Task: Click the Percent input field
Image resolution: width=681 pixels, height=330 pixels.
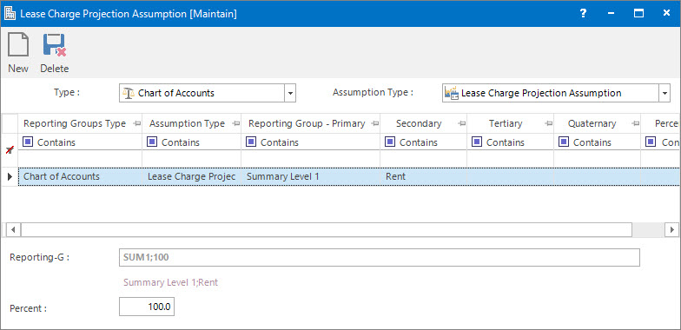Action: coord(147,307)
